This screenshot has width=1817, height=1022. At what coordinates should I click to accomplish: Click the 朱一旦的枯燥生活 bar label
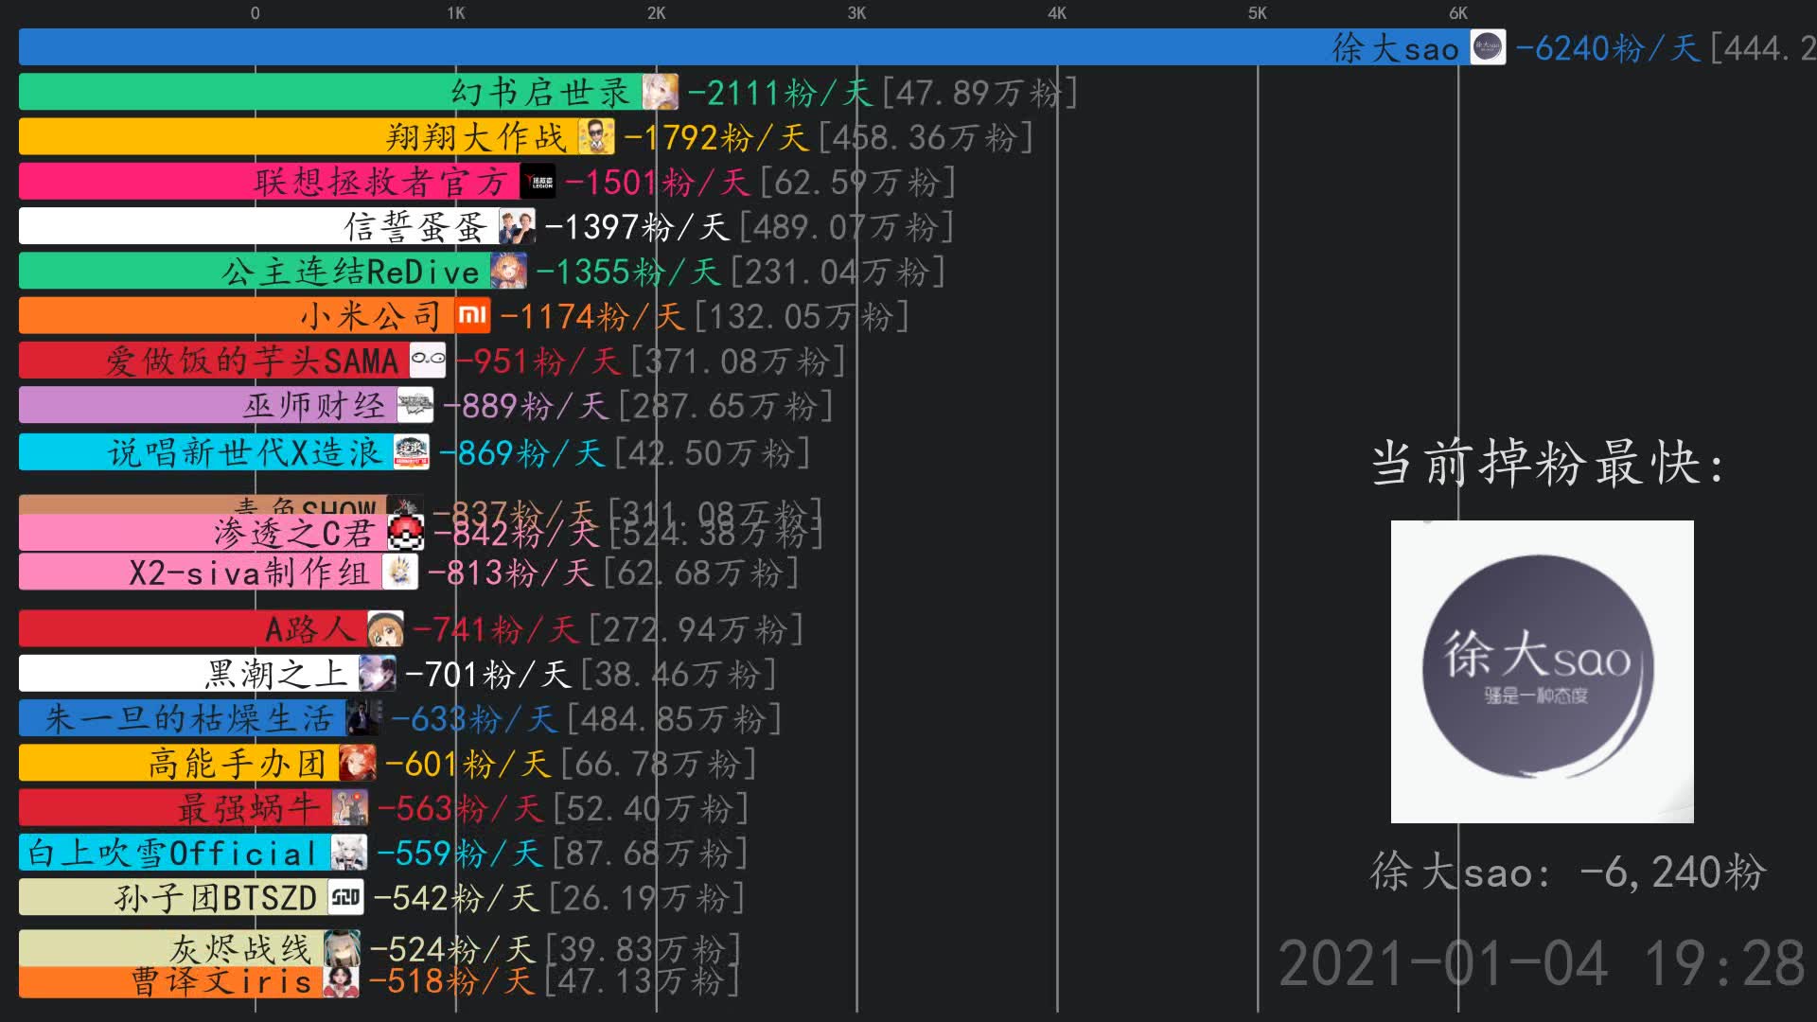[x=189, y=719]
